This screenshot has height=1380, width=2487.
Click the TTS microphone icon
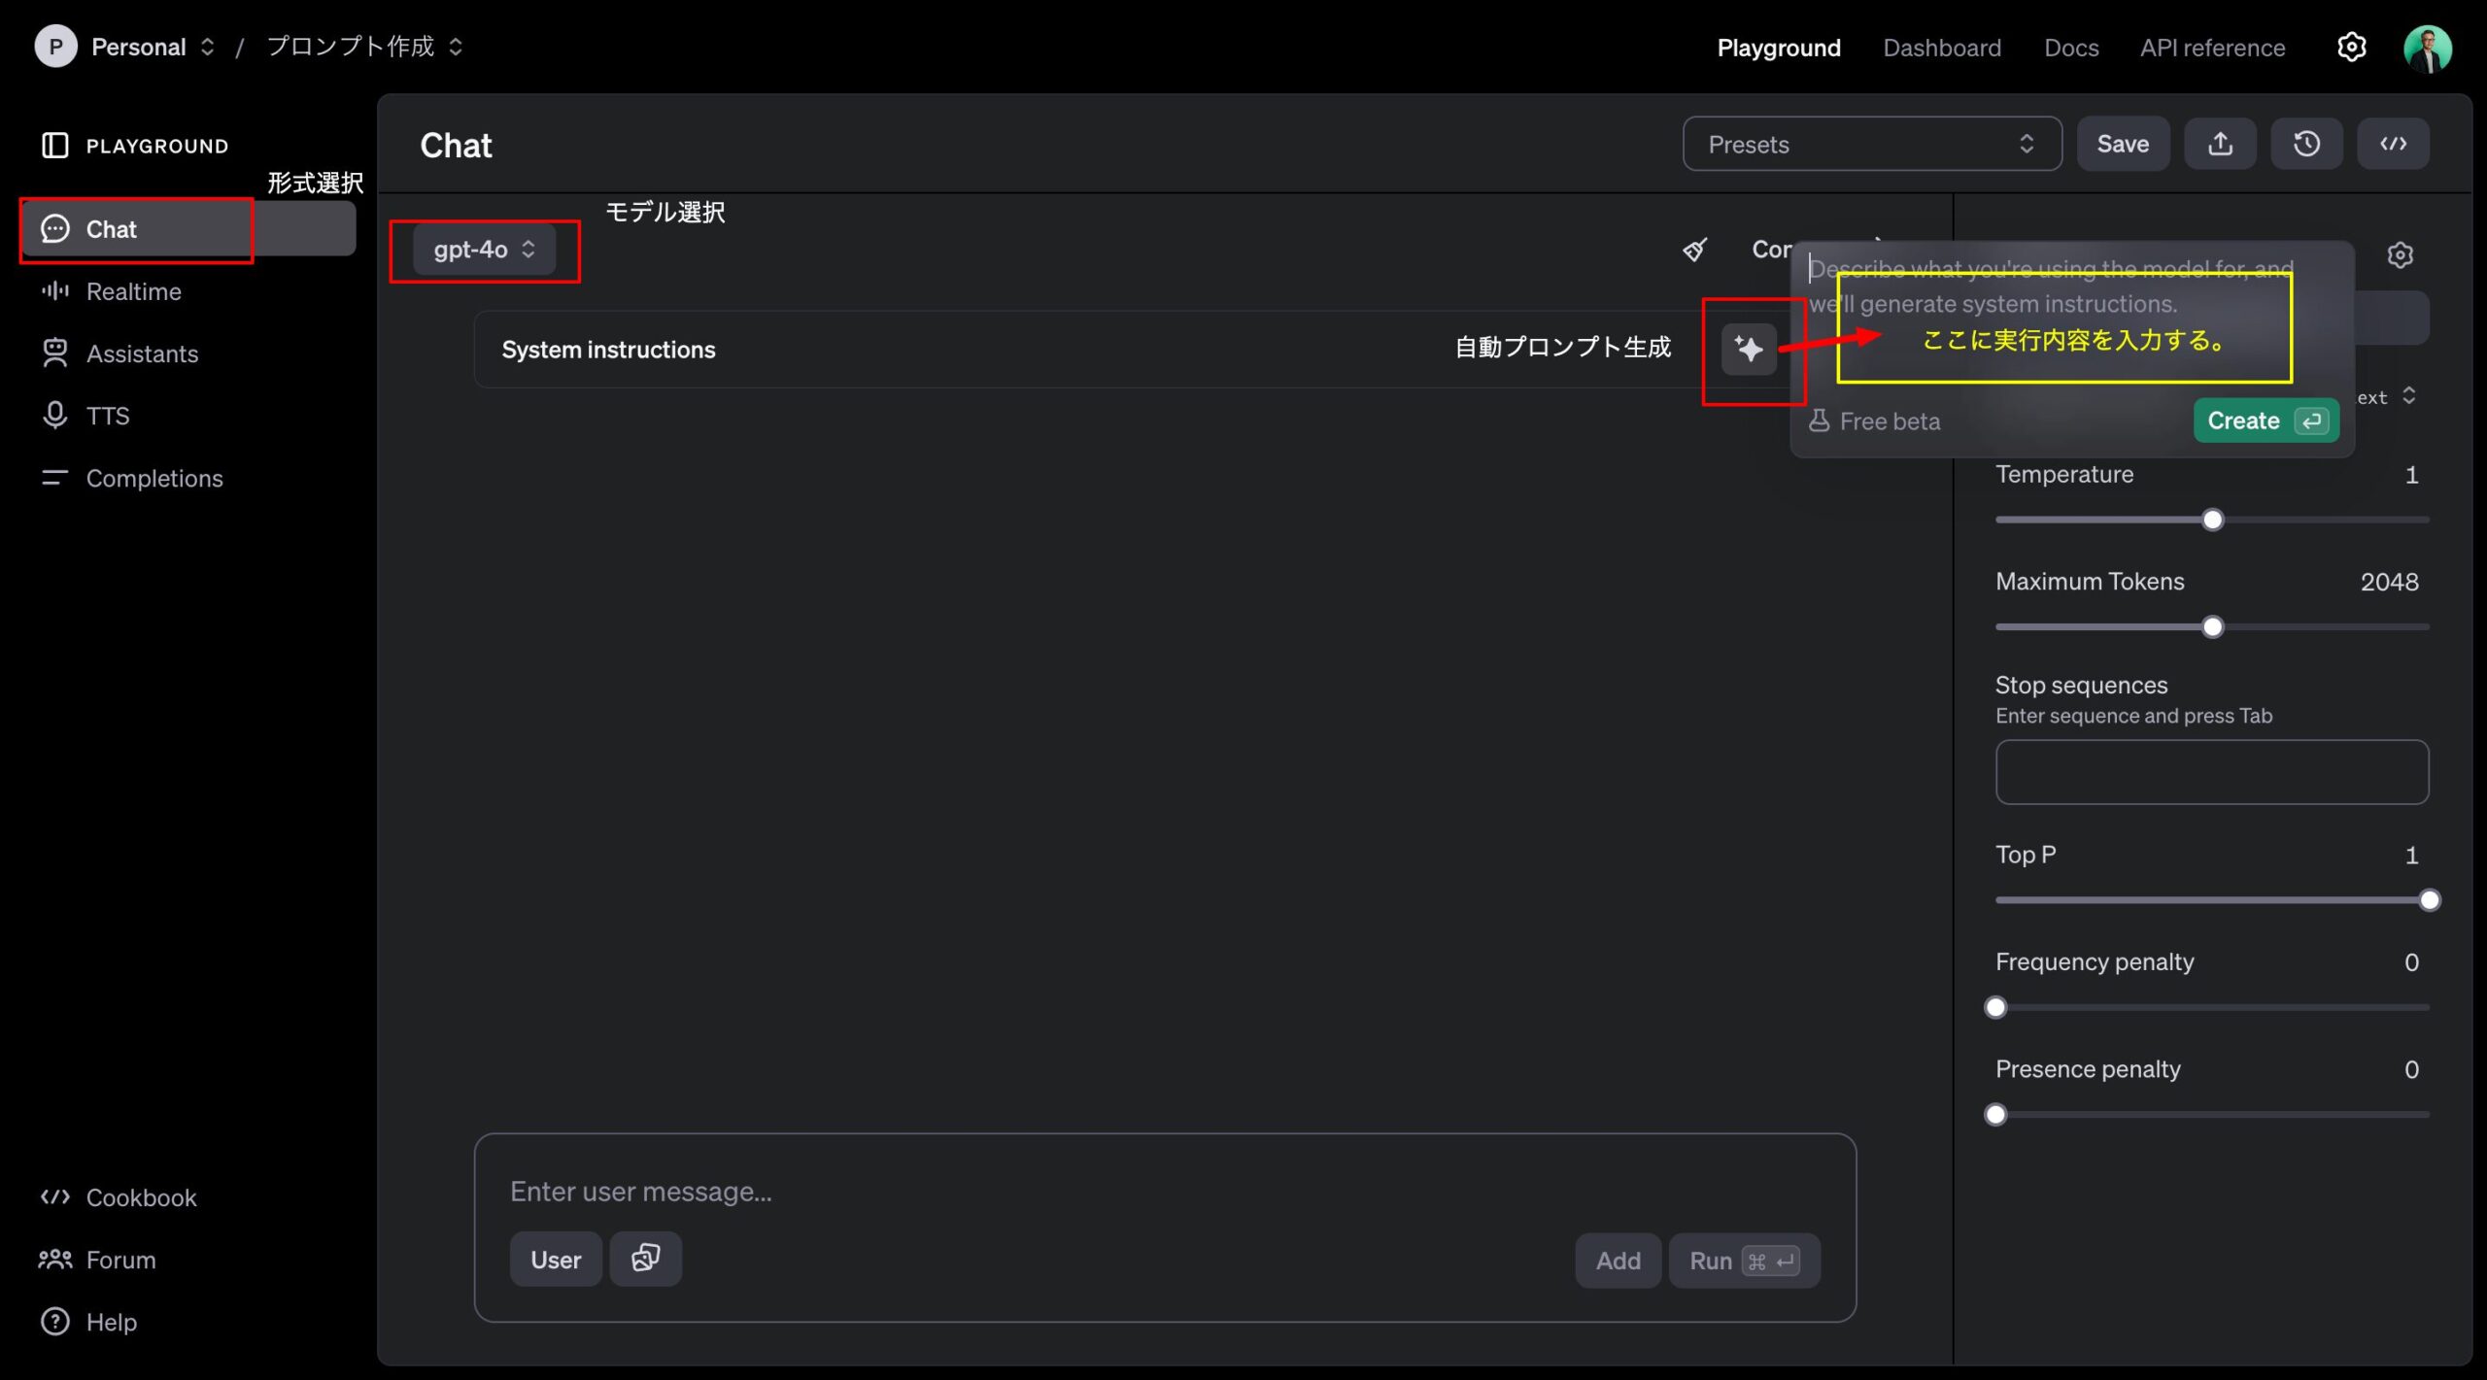click(55, 415)
